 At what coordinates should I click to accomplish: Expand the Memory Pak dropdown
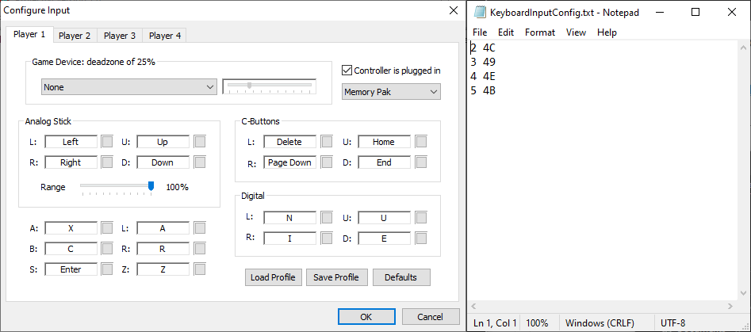tap(391, 92)
